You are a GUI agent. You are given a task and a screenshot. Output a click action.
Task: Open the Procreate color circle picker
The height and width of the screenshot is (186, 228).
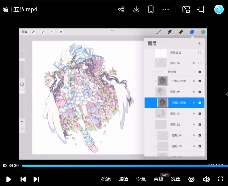[203, 32]
